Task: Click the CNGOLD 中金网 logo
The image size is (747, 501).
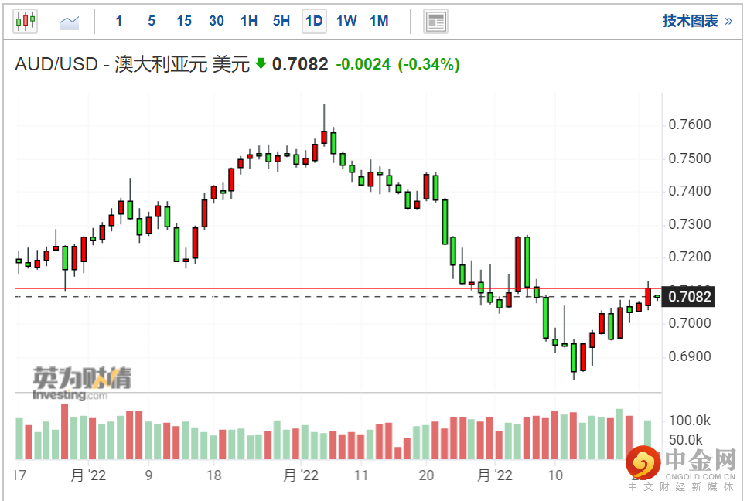Action: (x=680, y=469)
